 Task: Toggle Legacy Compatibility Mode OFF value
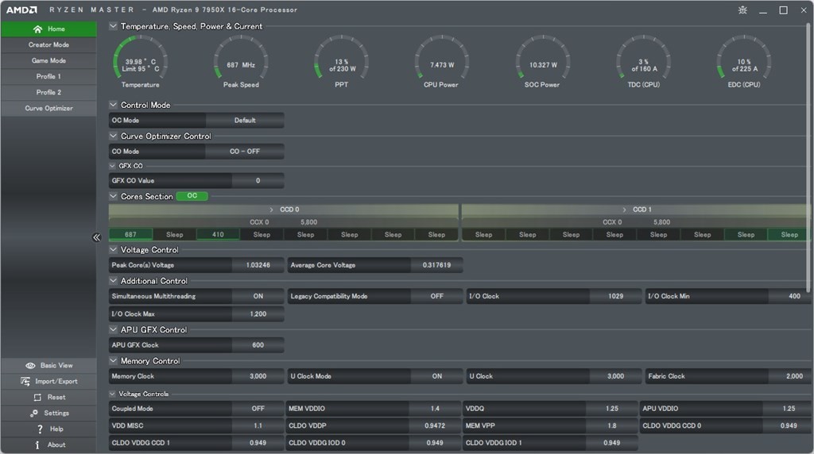pos(436,296)
